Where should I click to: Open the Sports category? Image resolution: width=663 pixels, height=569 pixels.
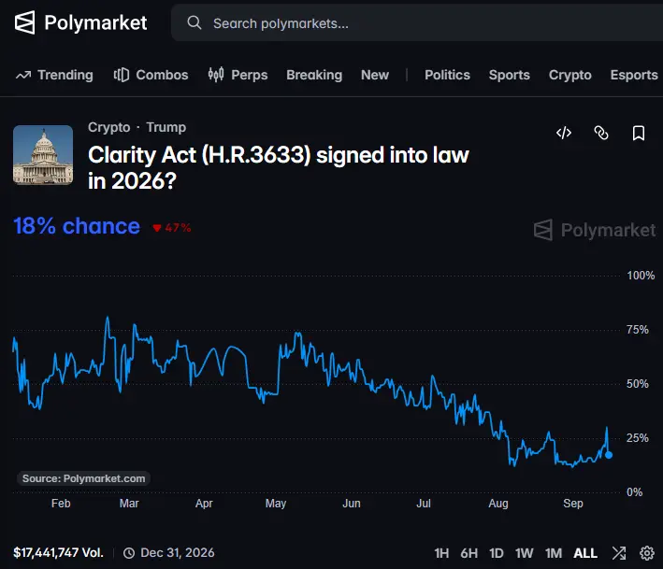click(x=509, y=75)
